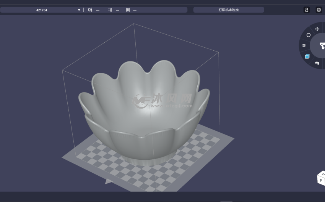This screenshot has width=325, height=202.
Task: Open settings via the gear icon
Action: pyautogui.click(x=318, y=10)
